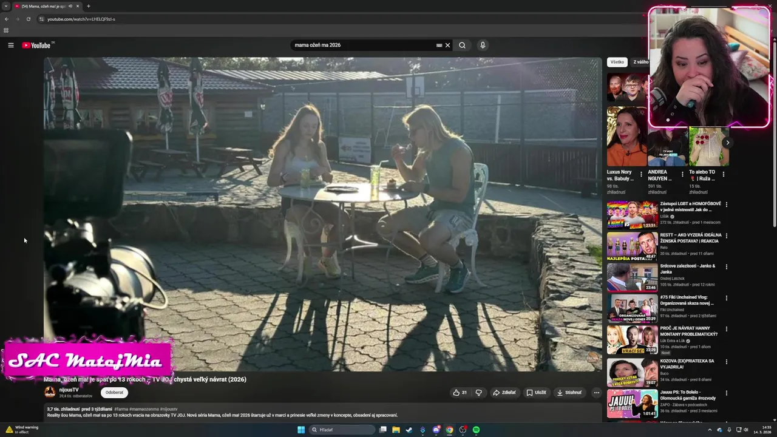Viewport: 777px width, 437px height.
Task: Show next Shorts with the arrow
Action: click(x=727, y=143)
